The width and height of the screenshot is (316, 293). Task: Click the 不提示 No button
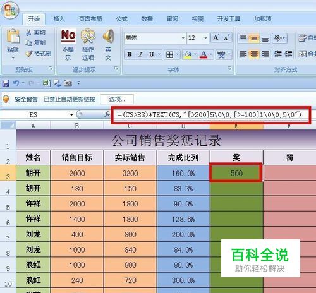coord(68,45)
